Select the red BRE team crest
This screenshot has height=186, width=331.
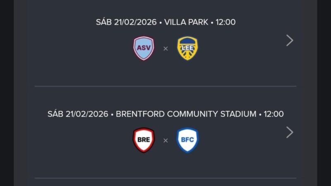(144, 140)
